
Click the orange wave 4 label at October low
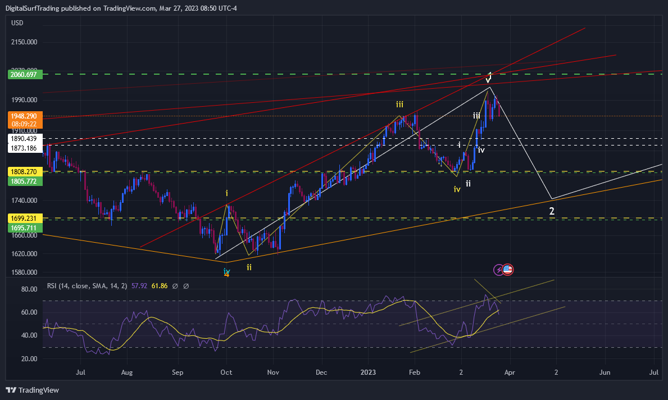coord(227,275)
